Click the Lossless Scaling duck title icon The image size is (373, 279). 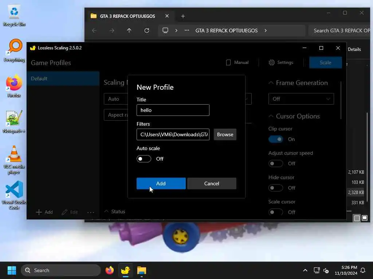[x=33, y=48]
